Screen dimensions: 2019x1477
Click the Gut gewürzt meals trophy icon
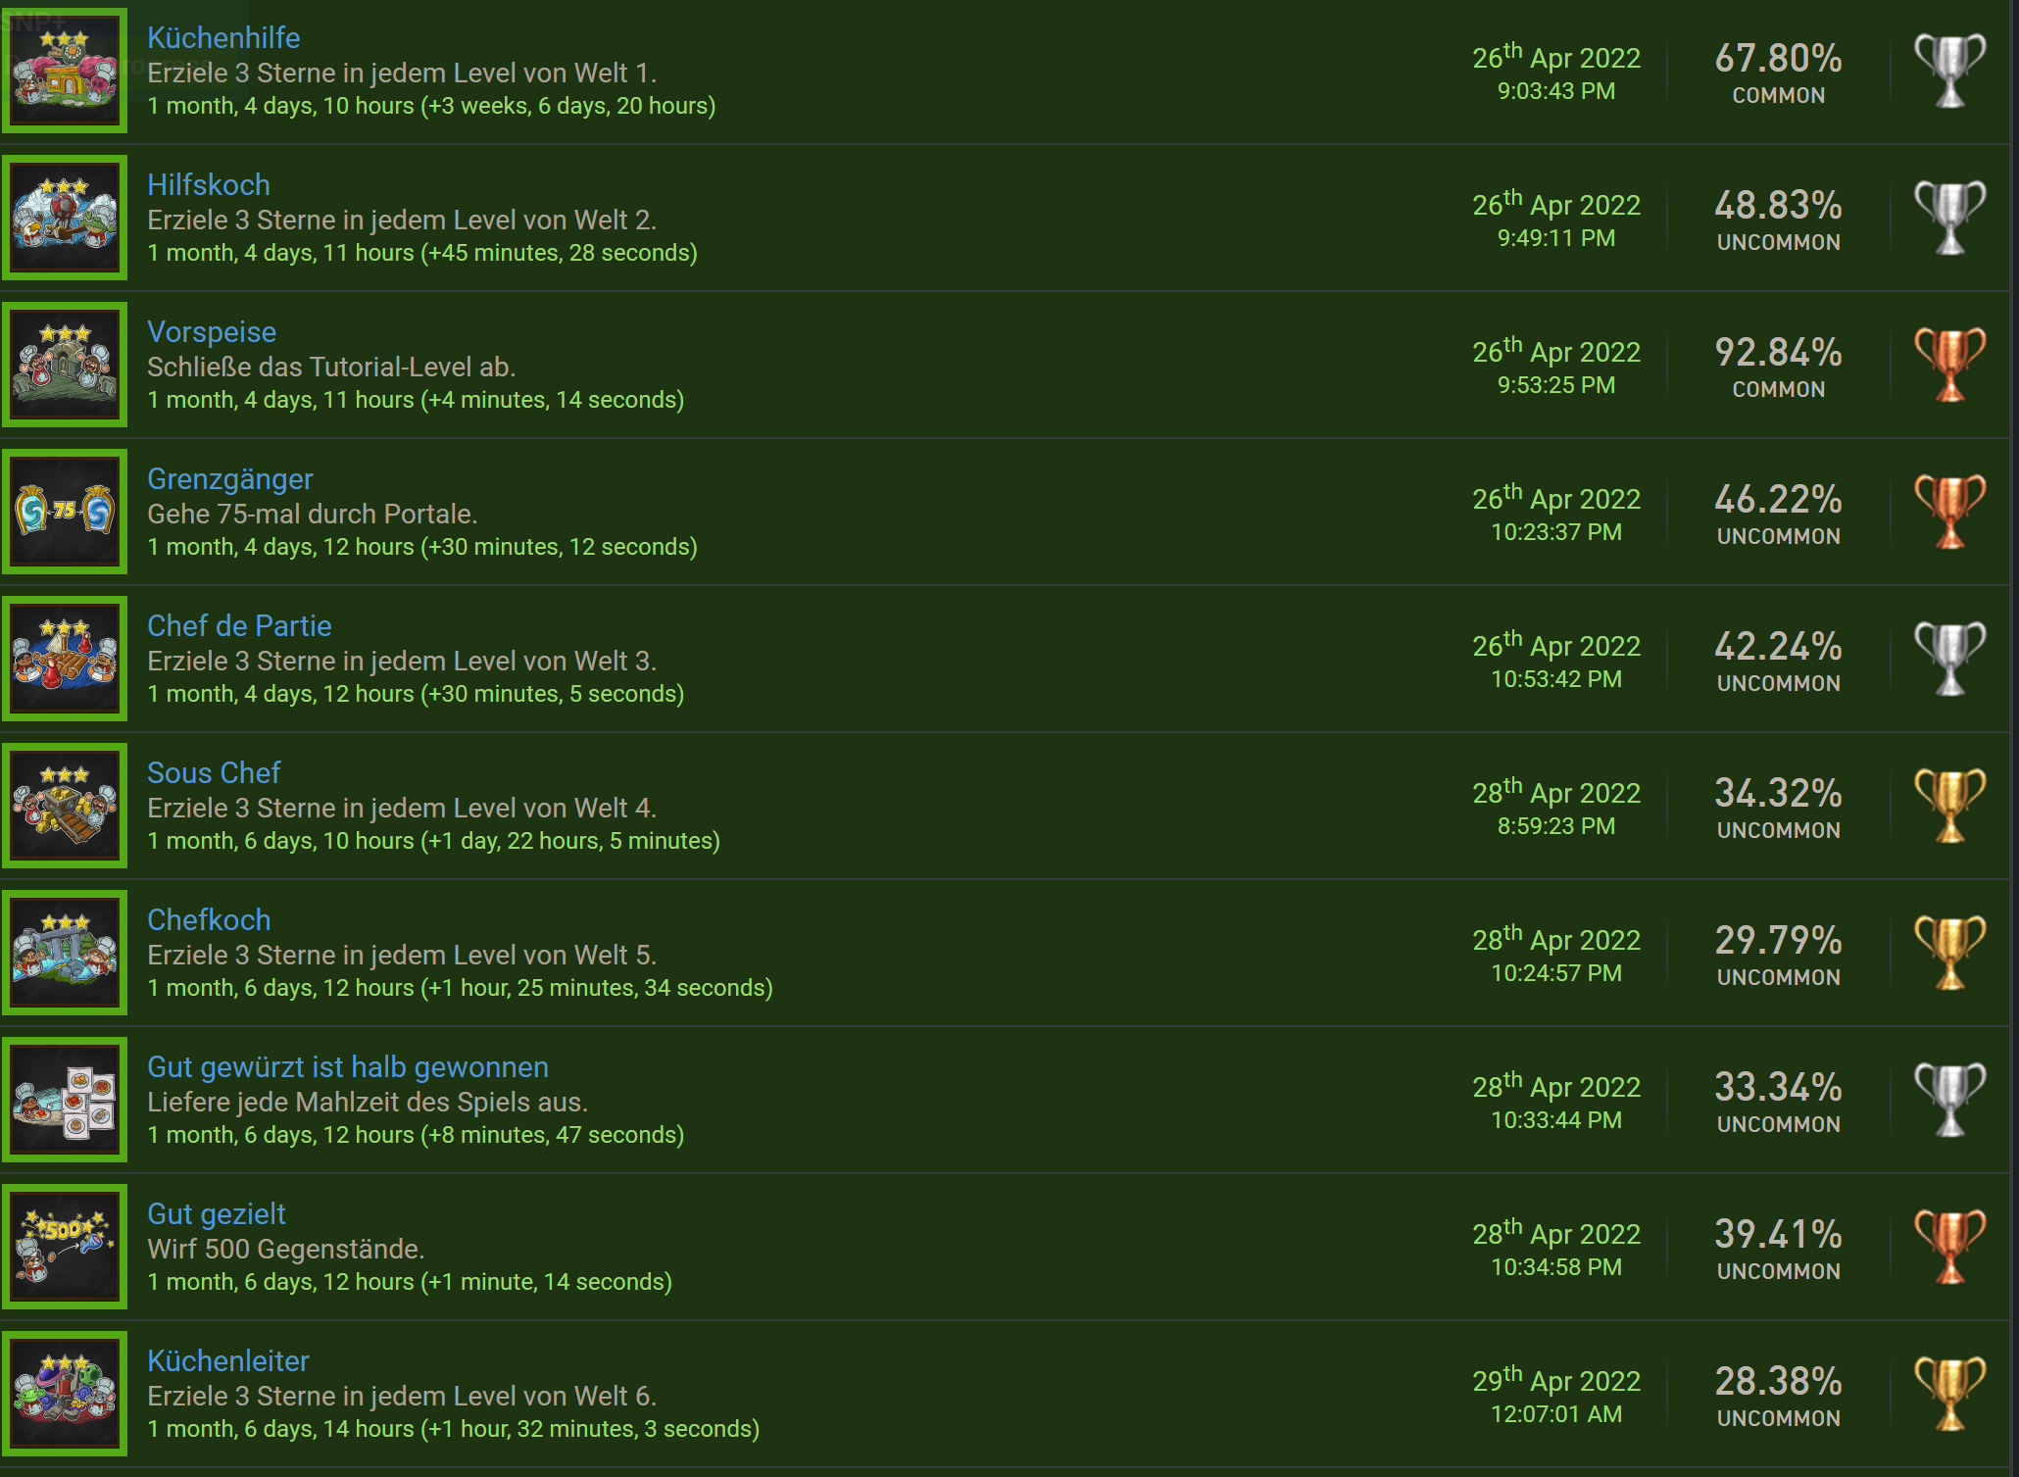click(65, 1100)
